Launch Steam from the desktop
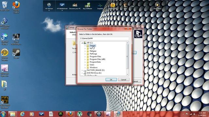This screenshot has width=209, height=117. tap(16, 53)
